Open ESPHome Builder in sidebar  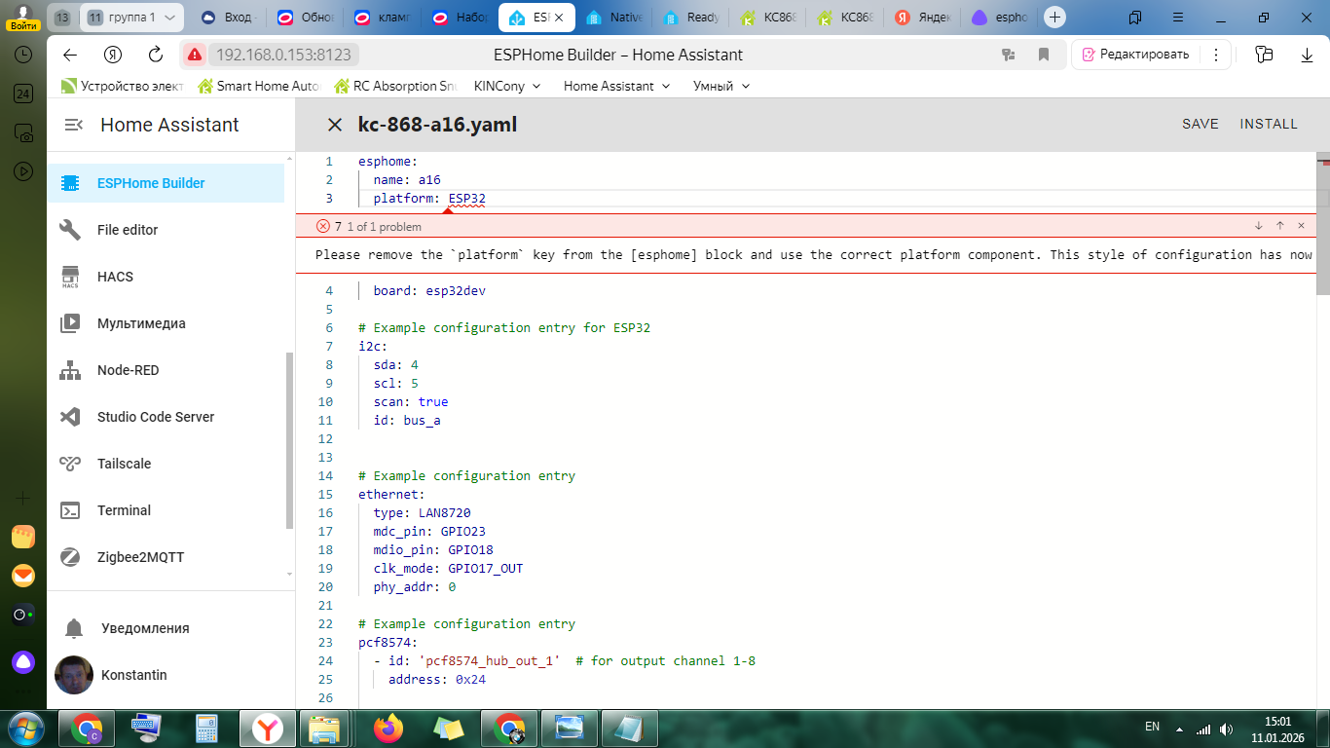(151, 183)
